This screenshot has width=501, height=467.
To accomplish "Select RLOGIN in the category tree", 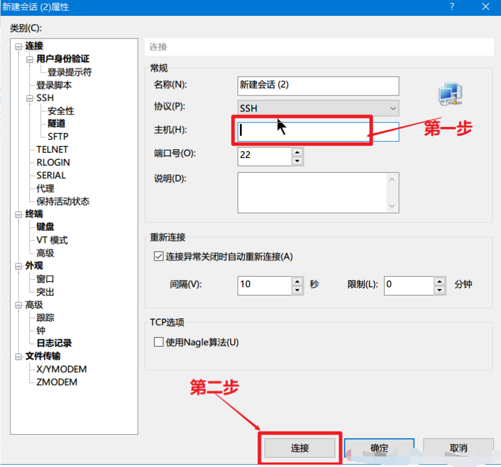I will [x=53, y=162].
